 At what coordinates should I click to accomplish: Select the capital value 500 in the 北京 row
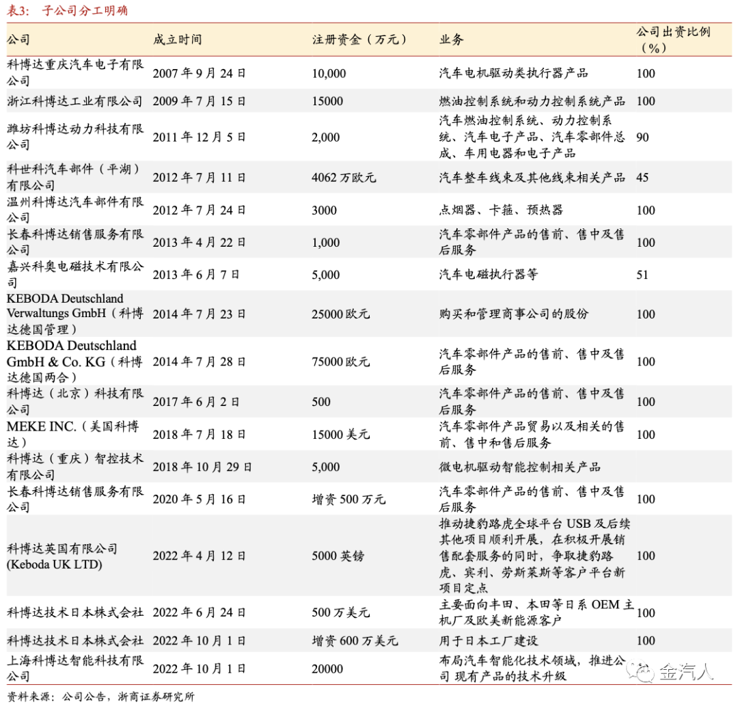coord(321,402)
